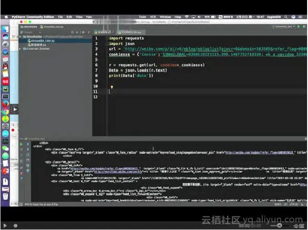Open Siri from the menu bar

[x=293, y=17]
